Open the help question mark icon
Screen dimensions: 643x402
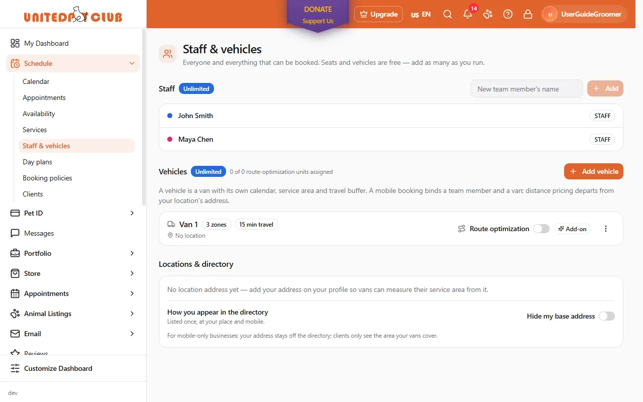click(508, 14)
